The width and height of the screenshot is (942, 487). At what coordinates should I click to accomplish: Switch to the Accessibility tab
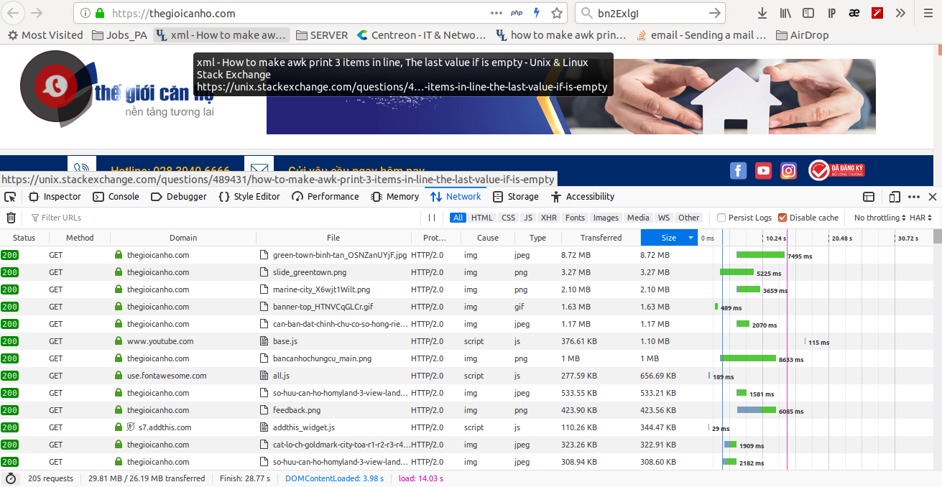tap(583, 197)
